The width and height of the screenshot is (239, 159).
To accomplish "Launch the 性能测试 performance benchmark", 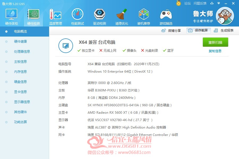I will tap(78, 17).
